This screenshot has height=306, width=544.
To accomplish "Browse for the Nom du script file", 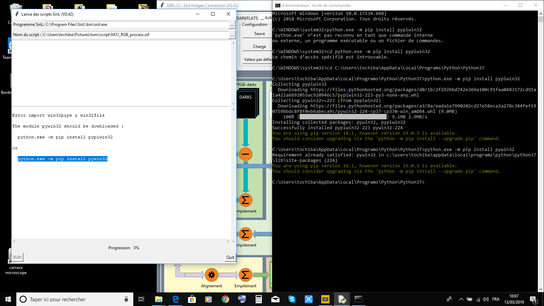I will click(x=232, y=35).
